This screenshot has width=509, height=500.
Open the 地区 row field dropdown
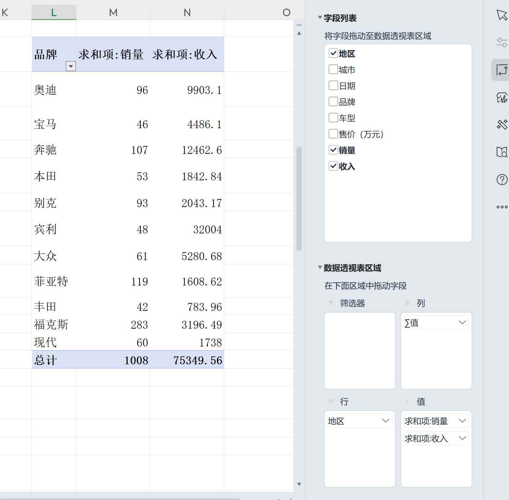click(385, 421)
